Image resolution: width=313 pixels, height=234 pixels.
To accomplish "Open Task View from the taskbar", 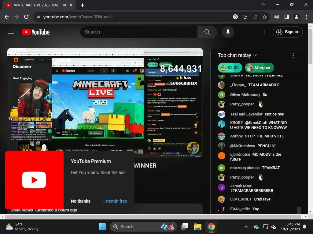I will click(184, 227).
